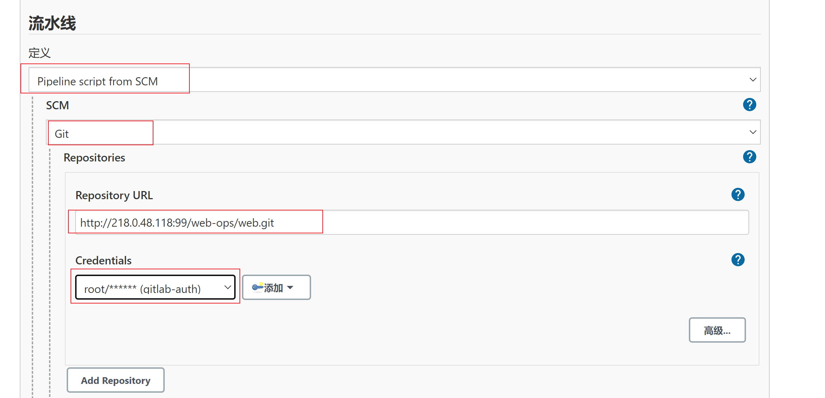Viewport: 825px width, 398px height.
Task: Click the Repository URL help icon
Action: [738, 195]
